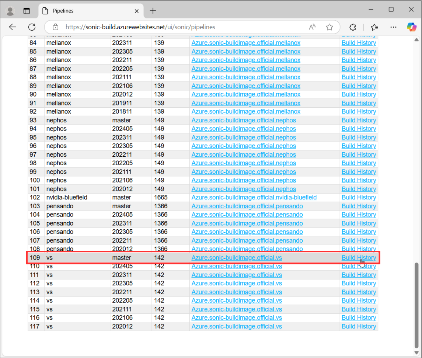Open vs pipeline link in row 113
This screenshot has height=358, width=422.
(x=237, y=292)
